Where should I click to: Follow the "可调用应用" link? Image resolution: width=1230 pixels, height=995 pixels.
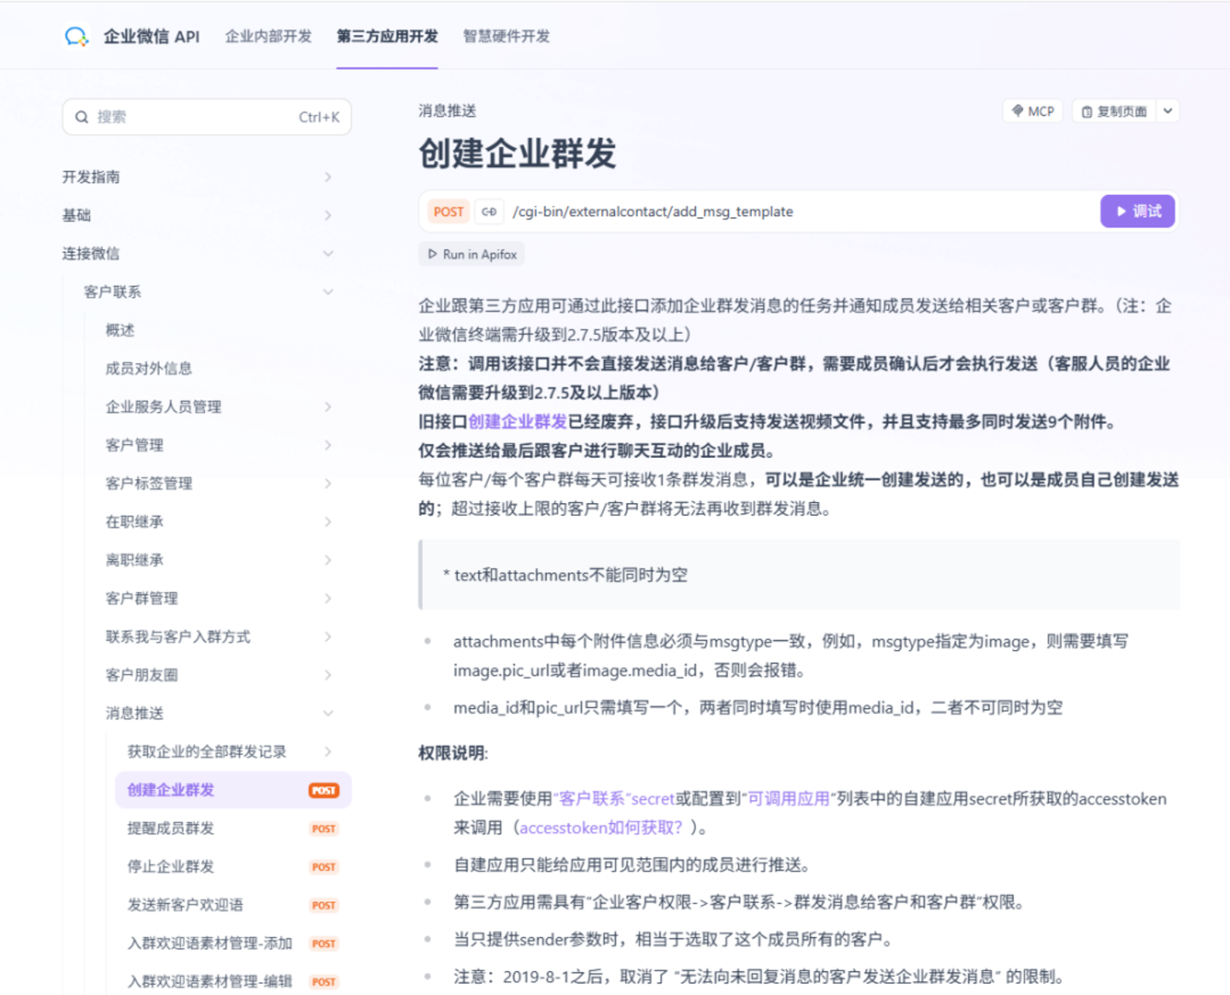click(788, 799)
